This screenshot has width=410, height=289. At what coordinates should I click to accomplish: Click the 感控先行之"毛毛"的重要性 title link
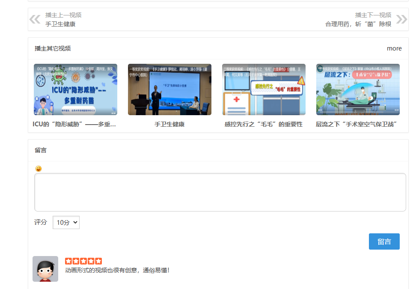(x=264, y=124)
